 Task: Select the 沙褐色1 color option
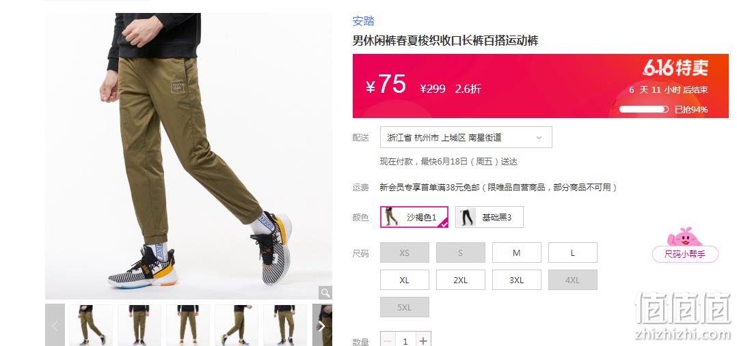414,218
